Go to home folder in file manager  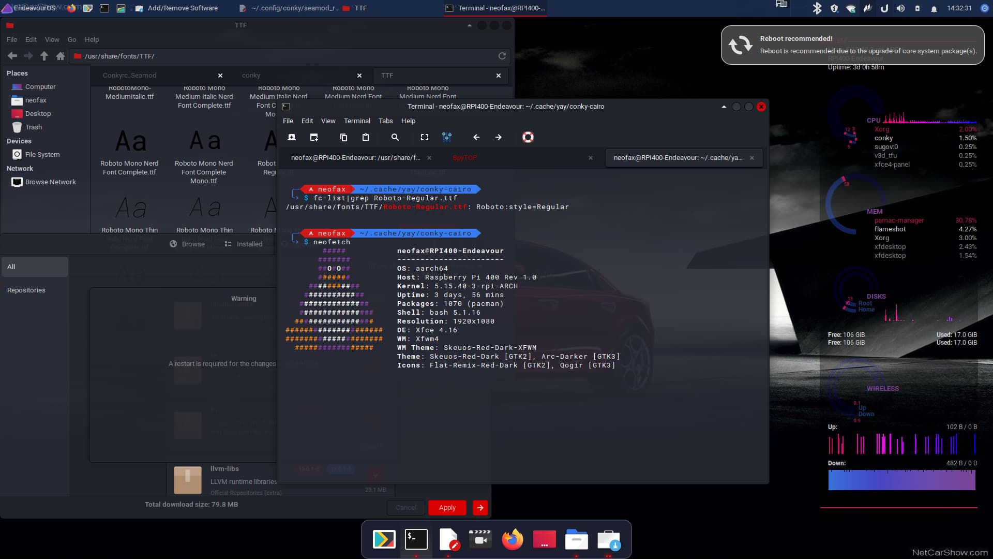click(61, 56)
